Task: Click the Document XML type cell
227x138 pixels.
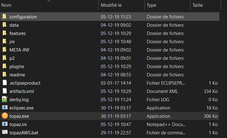Action: (x=162, y=91)
